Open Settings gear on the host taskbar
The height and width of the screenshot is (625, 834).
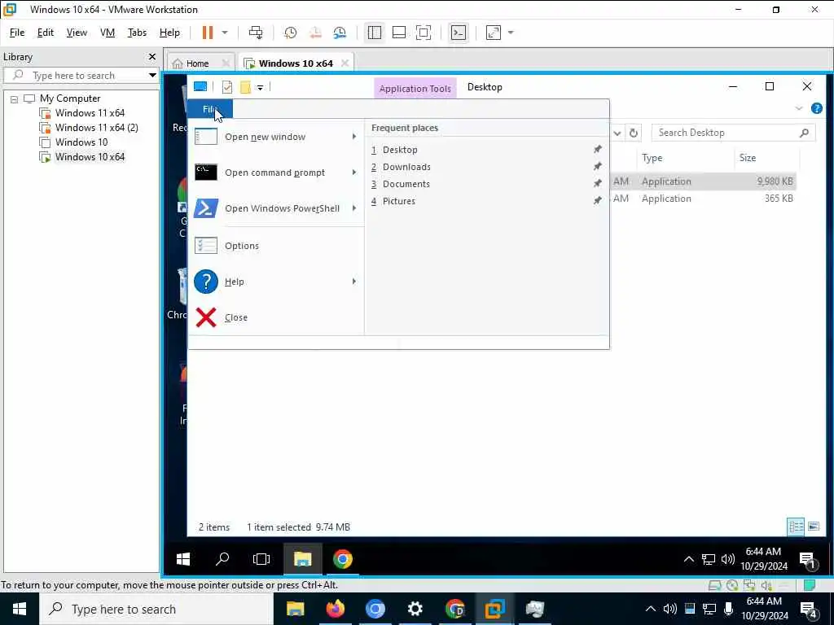[x=415, y=609]
